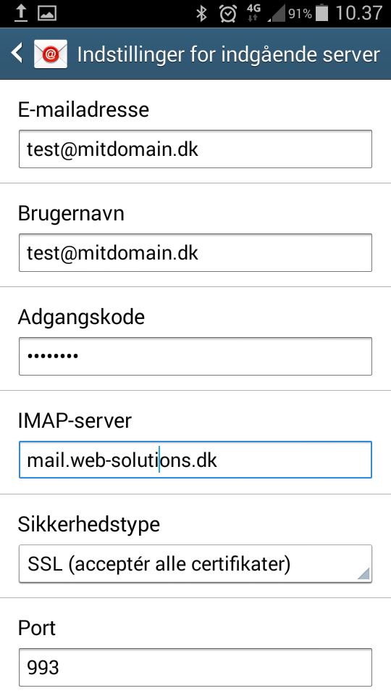Open the Sikkerhedstype dropdown

tap(195, 564)
